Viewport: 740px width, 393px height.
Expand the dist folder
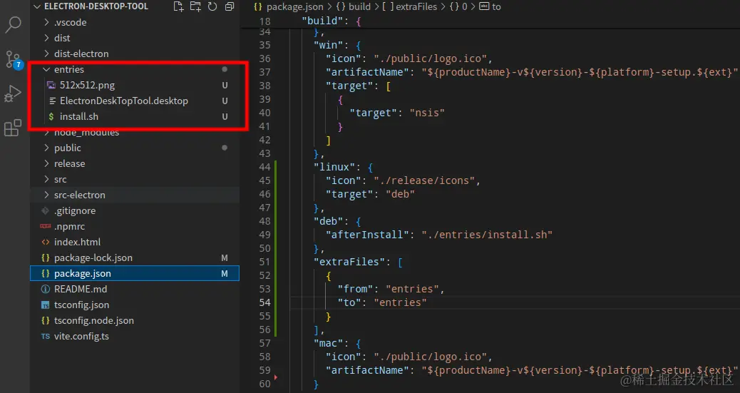[135, 38]
